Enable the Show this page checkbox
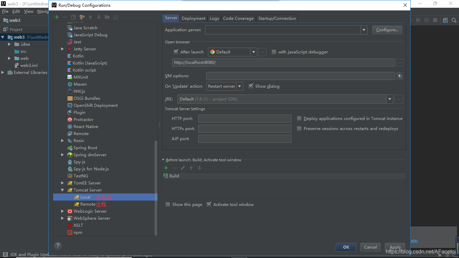This screenshot has height=258, width=459. click(168, 204)
